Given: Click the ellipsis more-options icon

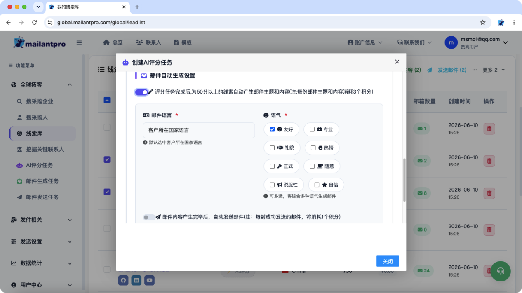Looking at the screenshot, I should (x=475, y=70).
